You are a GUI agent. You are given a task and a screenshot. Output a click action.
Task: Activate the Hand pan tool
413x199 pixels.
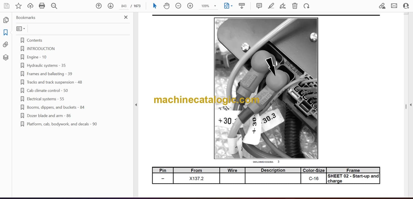166,6
